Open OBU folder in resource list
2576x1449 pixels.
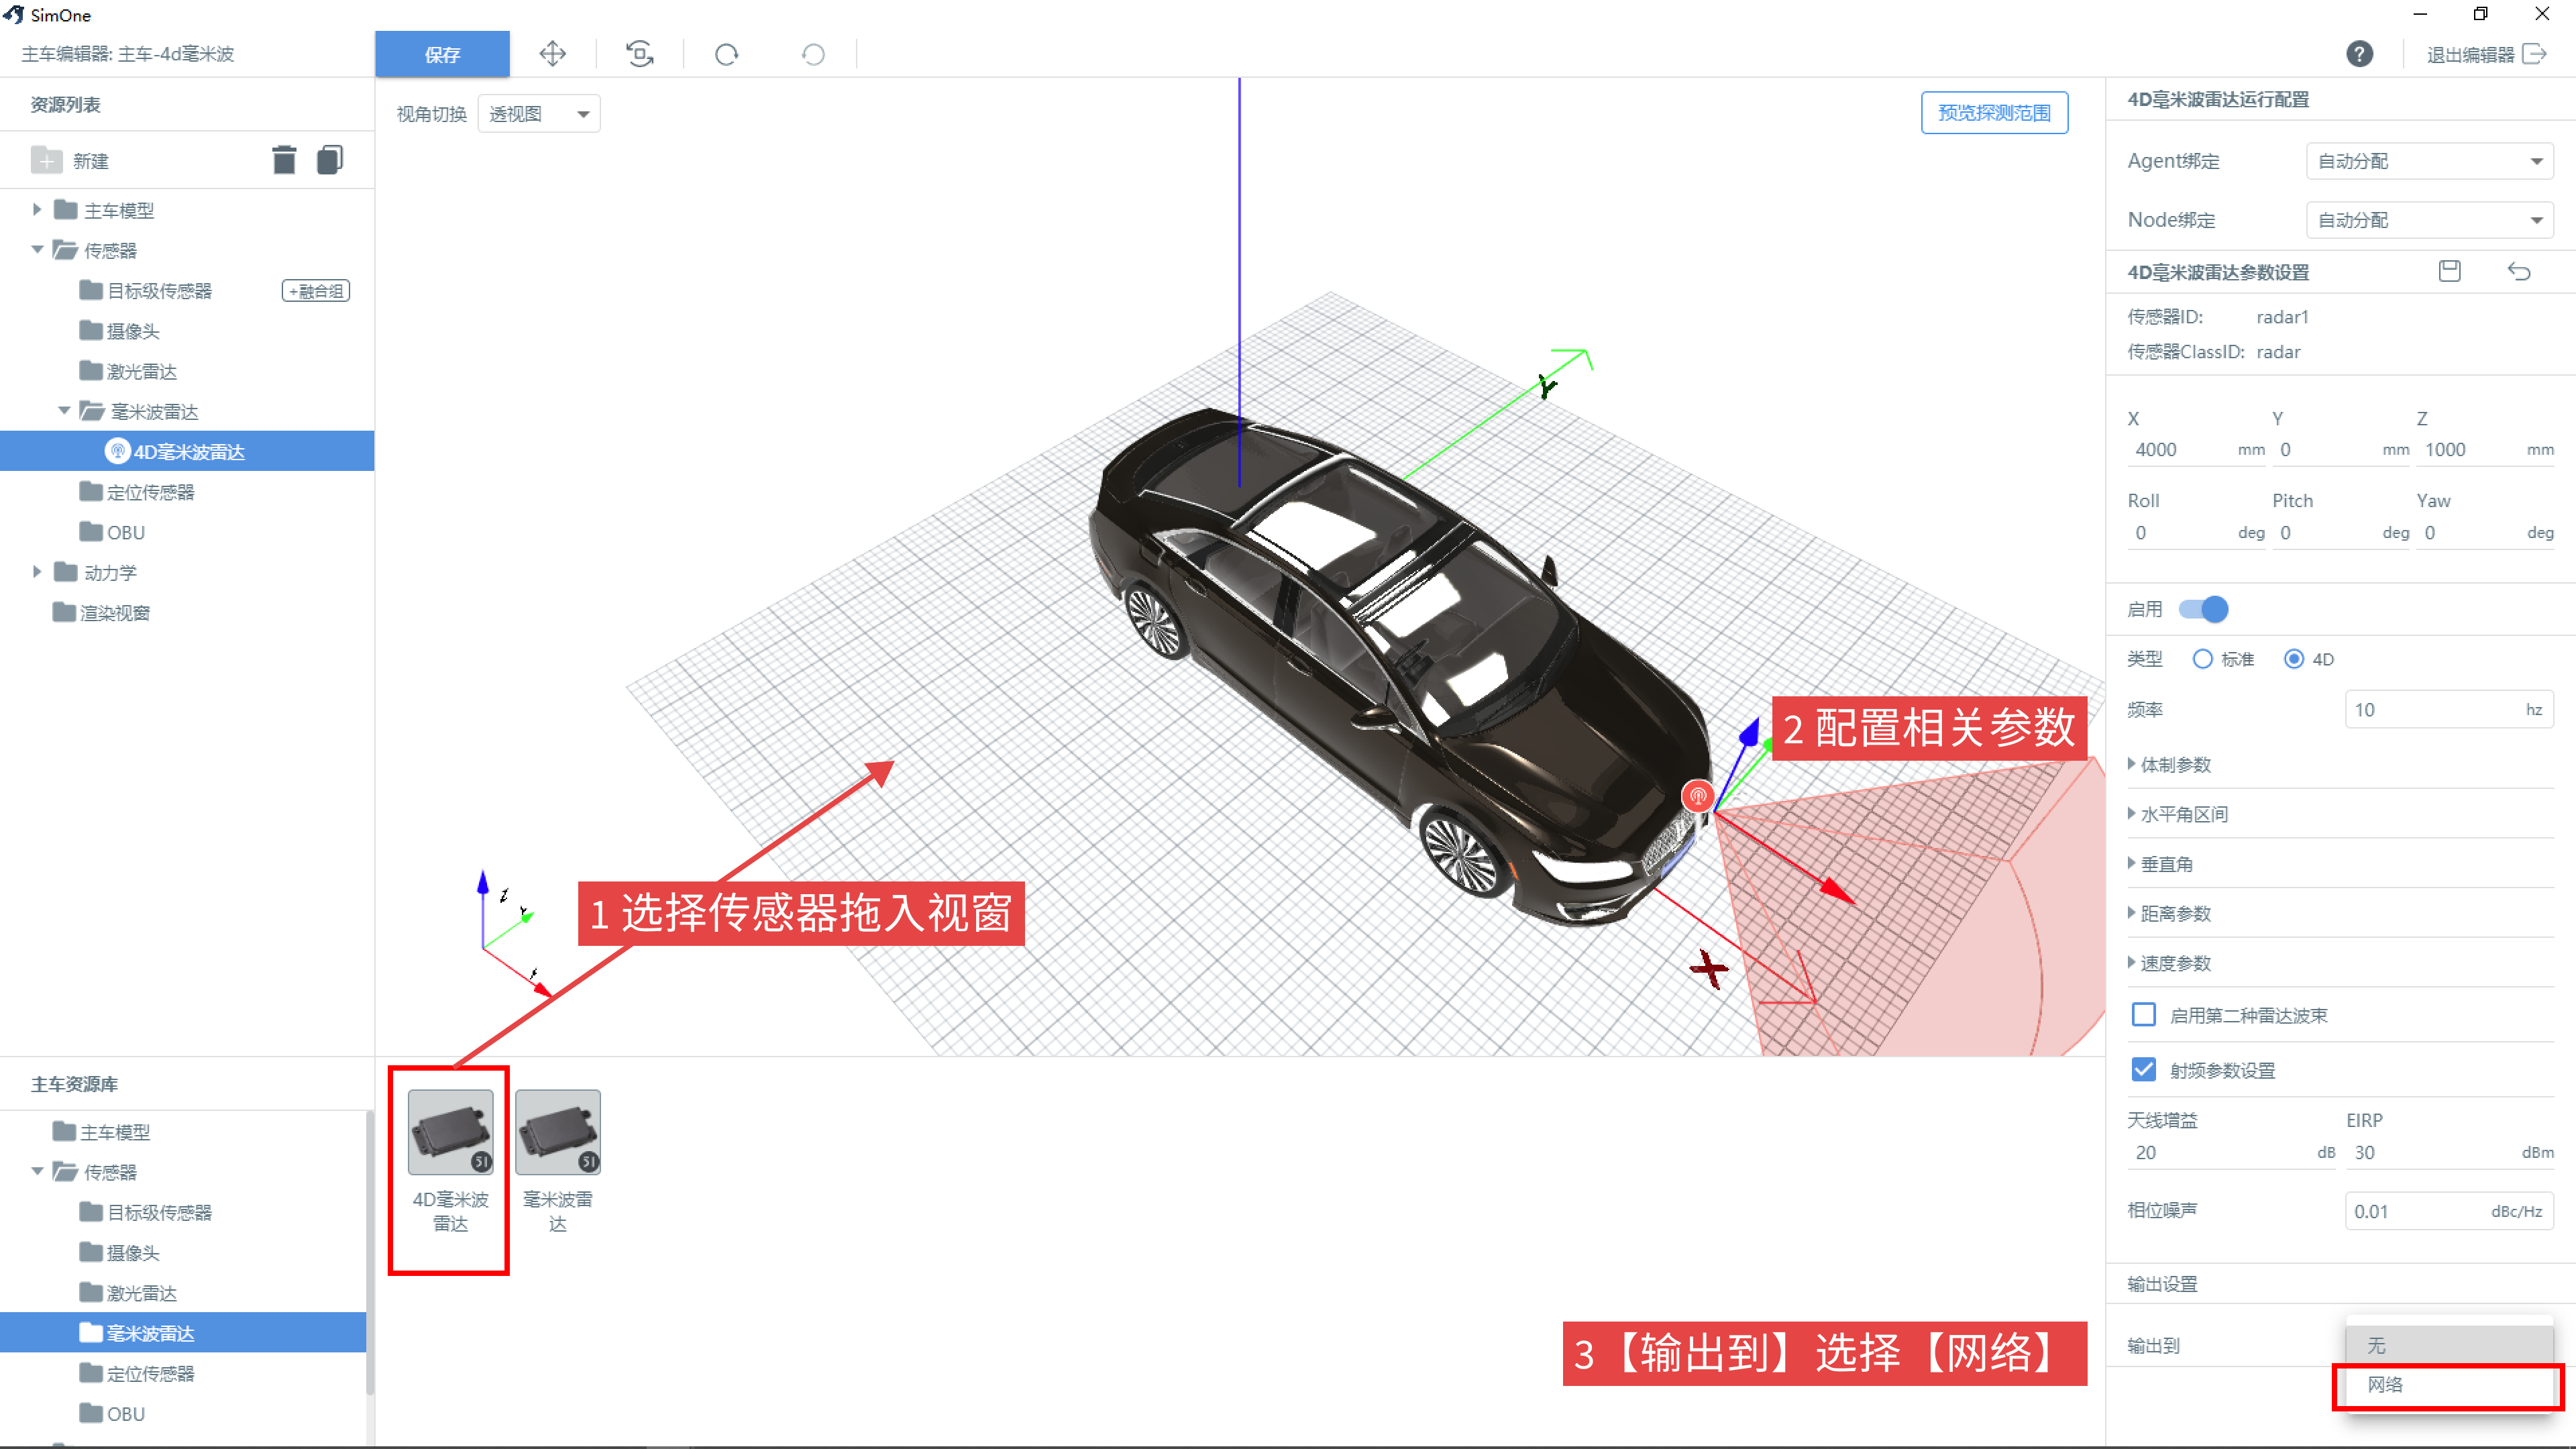click(x=113, y=532)
